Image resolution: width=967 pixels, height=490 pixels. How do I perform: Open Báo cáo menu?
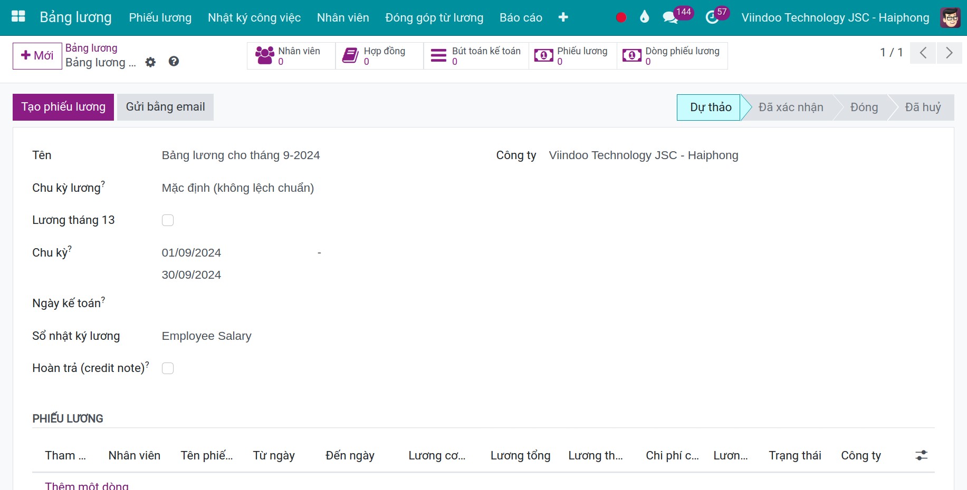click(521, 17)
